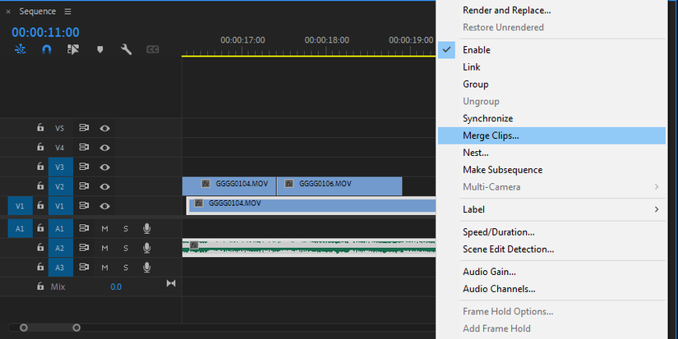Open Timeline Display Settings wrench
Screen dimensions: 678x339
pos(126,49)
